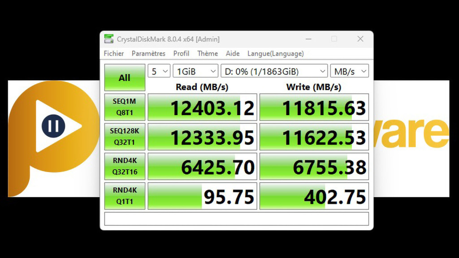Image resolution: width=459 pixels, height=258 pixels.
Task: Open the D: drive selection dropdown
Action: 274,71
